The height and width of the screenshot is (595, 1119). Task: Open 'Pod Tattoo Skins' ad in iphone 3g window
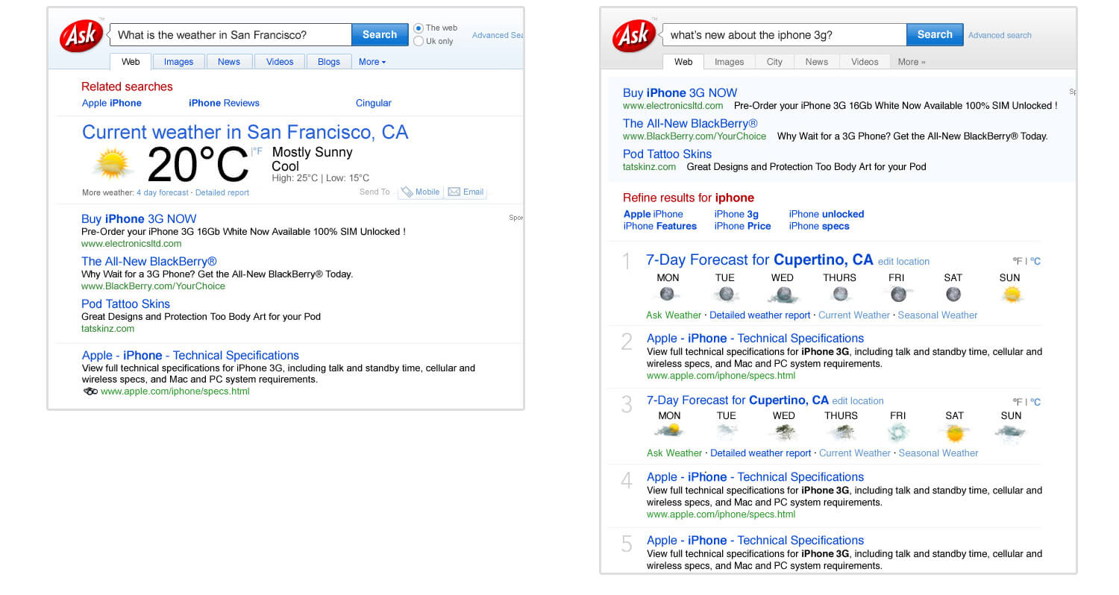[667, 154]
